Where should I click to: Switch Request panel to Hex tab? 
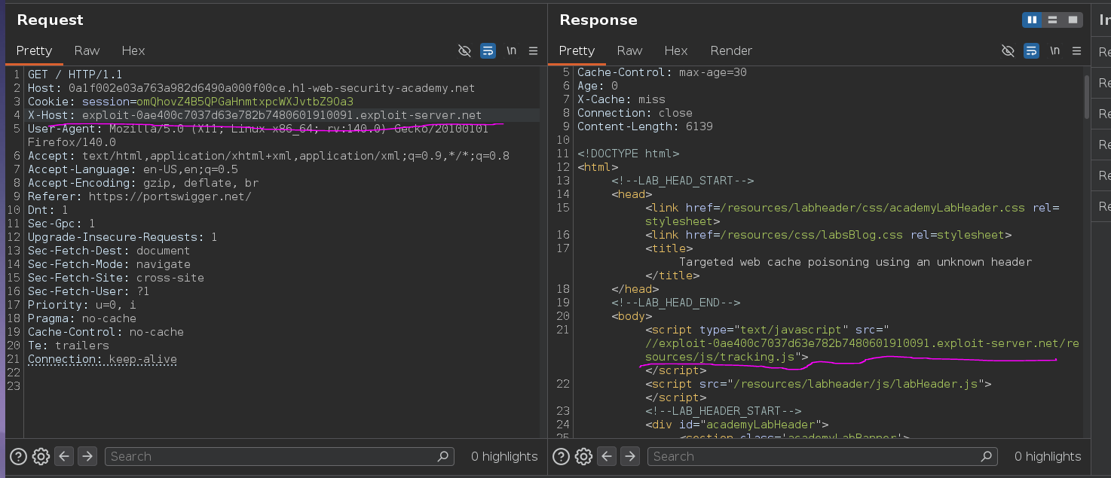point(133,50)
